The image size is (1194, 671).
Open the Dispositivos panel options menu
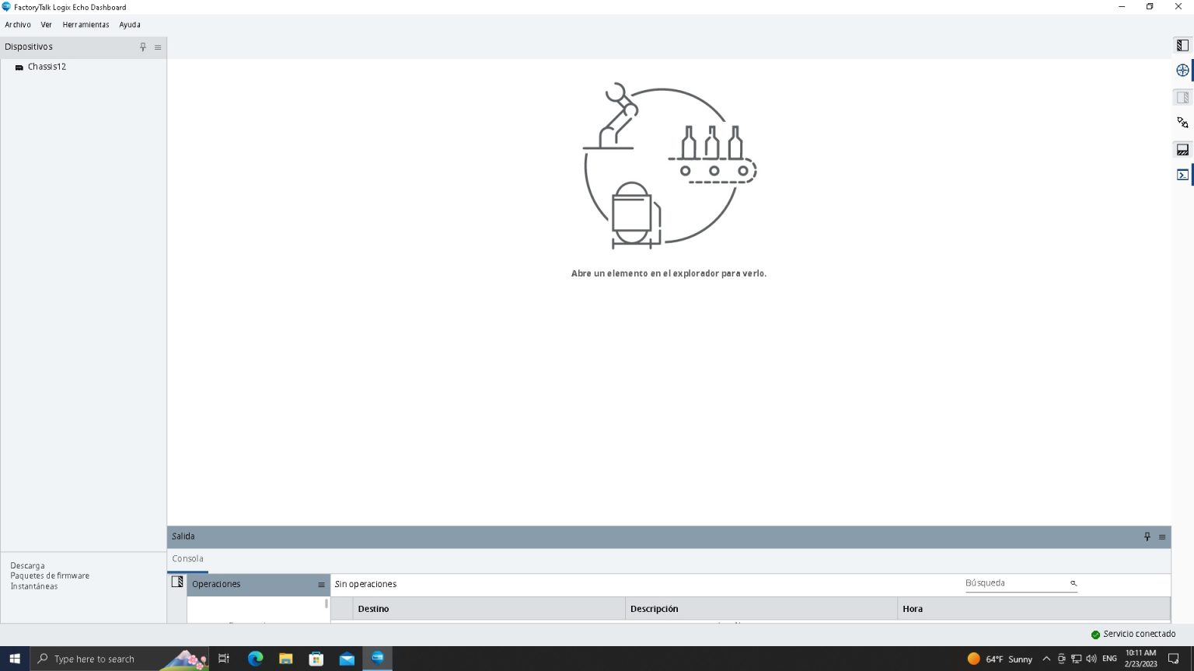[157, 47]
